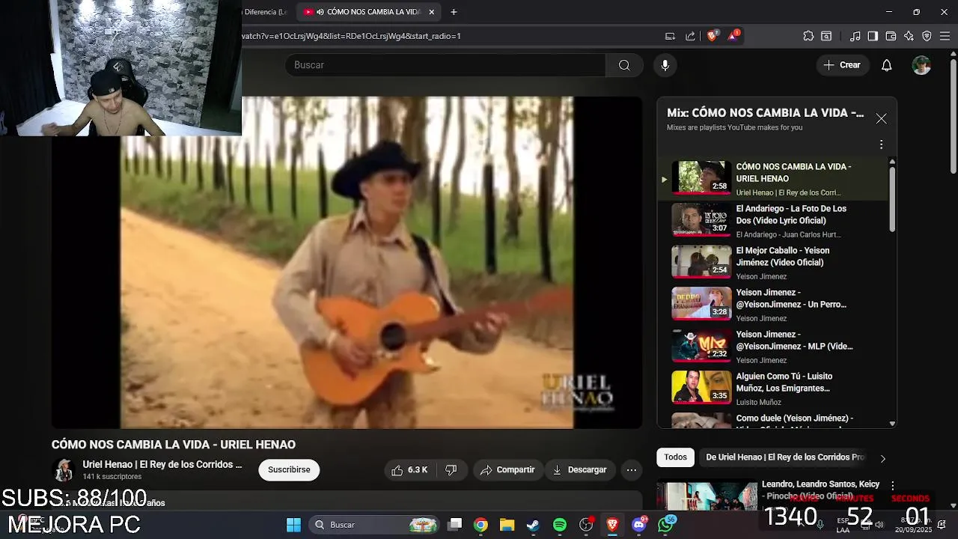The width and height of the screenshot is (958, 539).
Task: Open more actions ellipsis below video
Action: (x=632, y=470)
